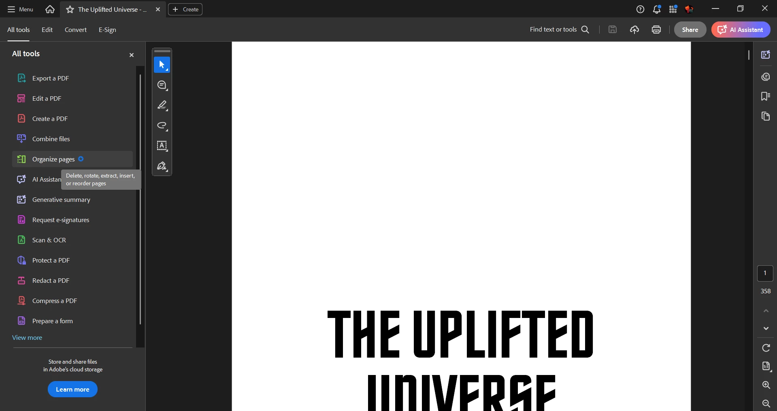Click Find text or tools search
Screen dimensions: 777x411
559,30
